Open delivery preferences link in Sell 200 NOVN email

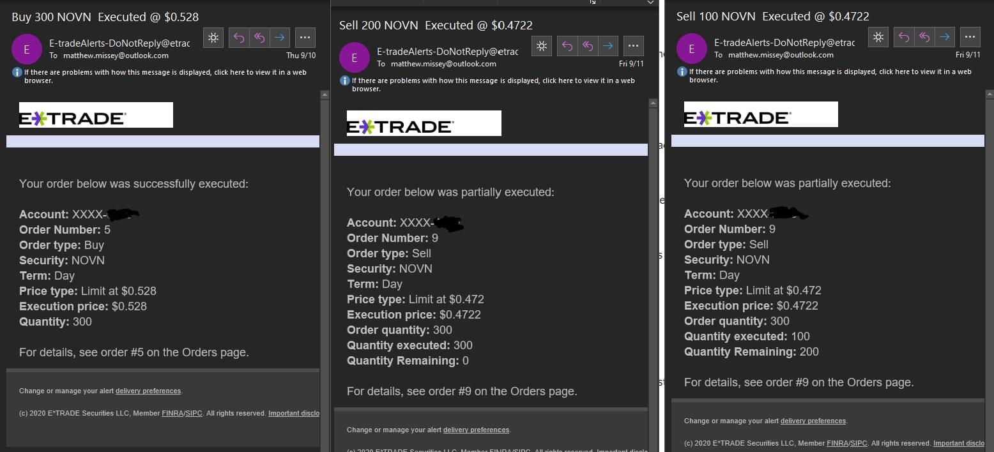[x=476, y=430]
